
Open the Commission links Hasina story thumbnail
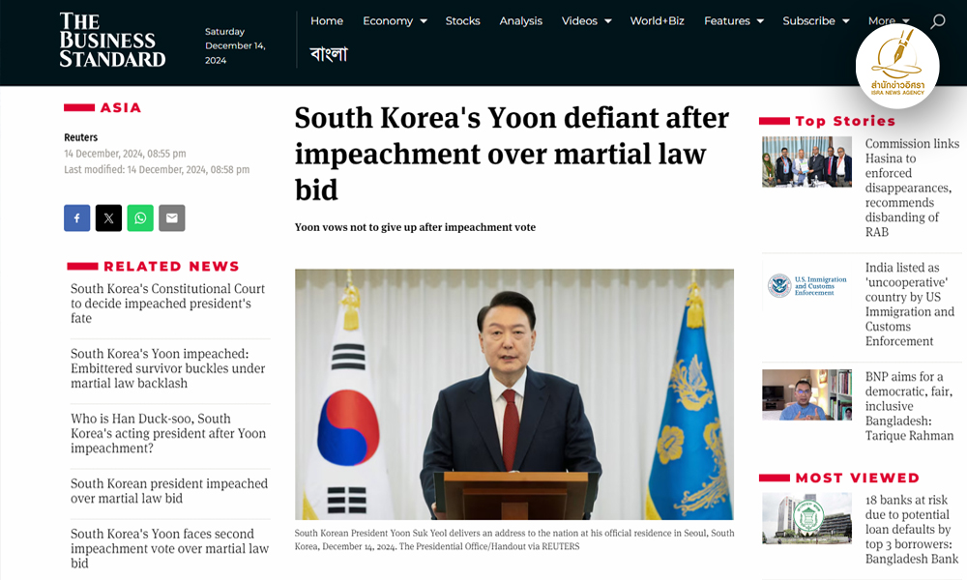[806, 161]
